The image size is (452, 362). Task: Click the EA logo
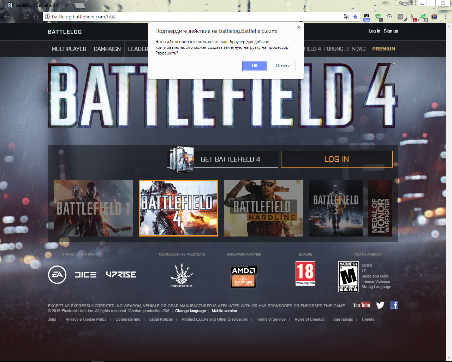tap(57, 275)
